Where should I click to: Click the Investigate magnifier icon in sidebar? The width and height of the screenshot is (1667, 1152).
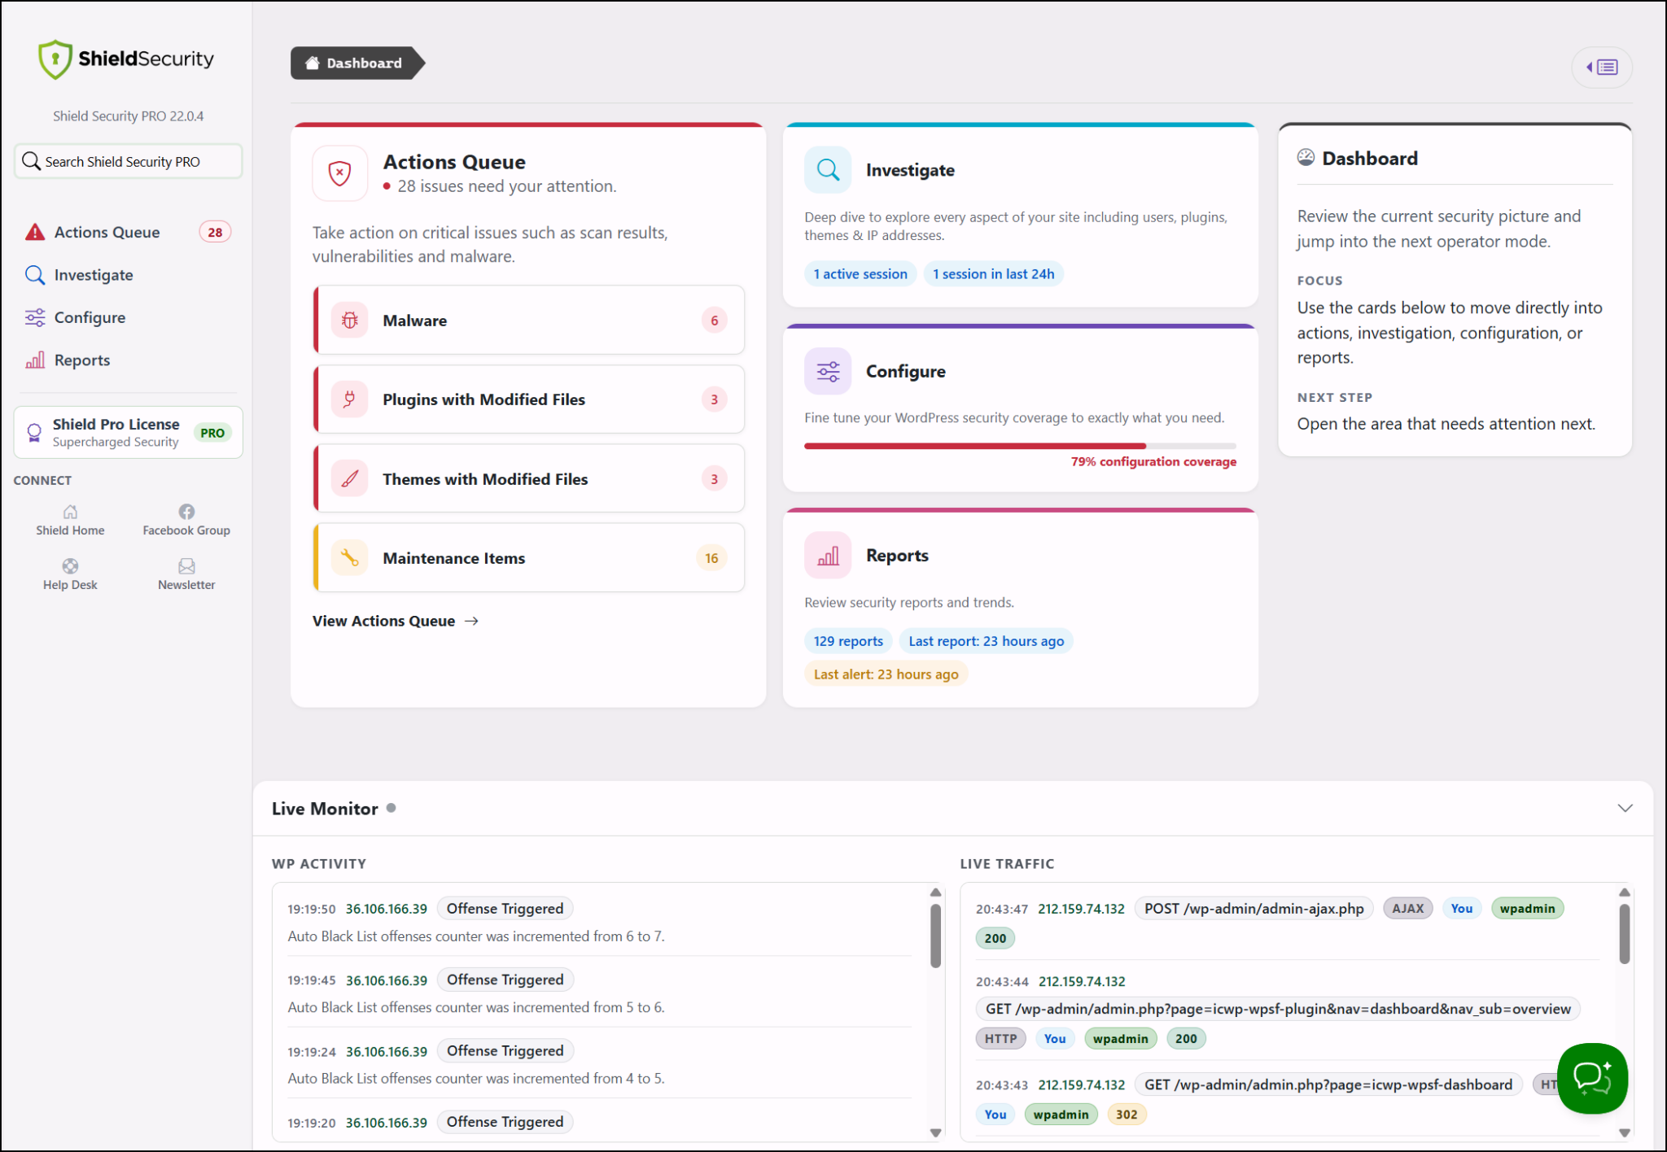point(35,275)
